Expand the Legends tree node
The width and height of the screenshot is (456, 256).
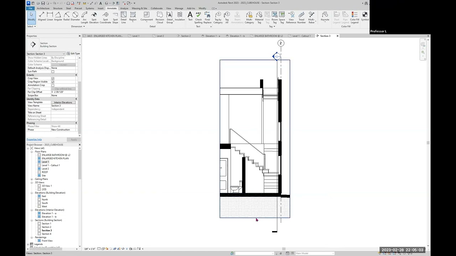pos(28,244)
